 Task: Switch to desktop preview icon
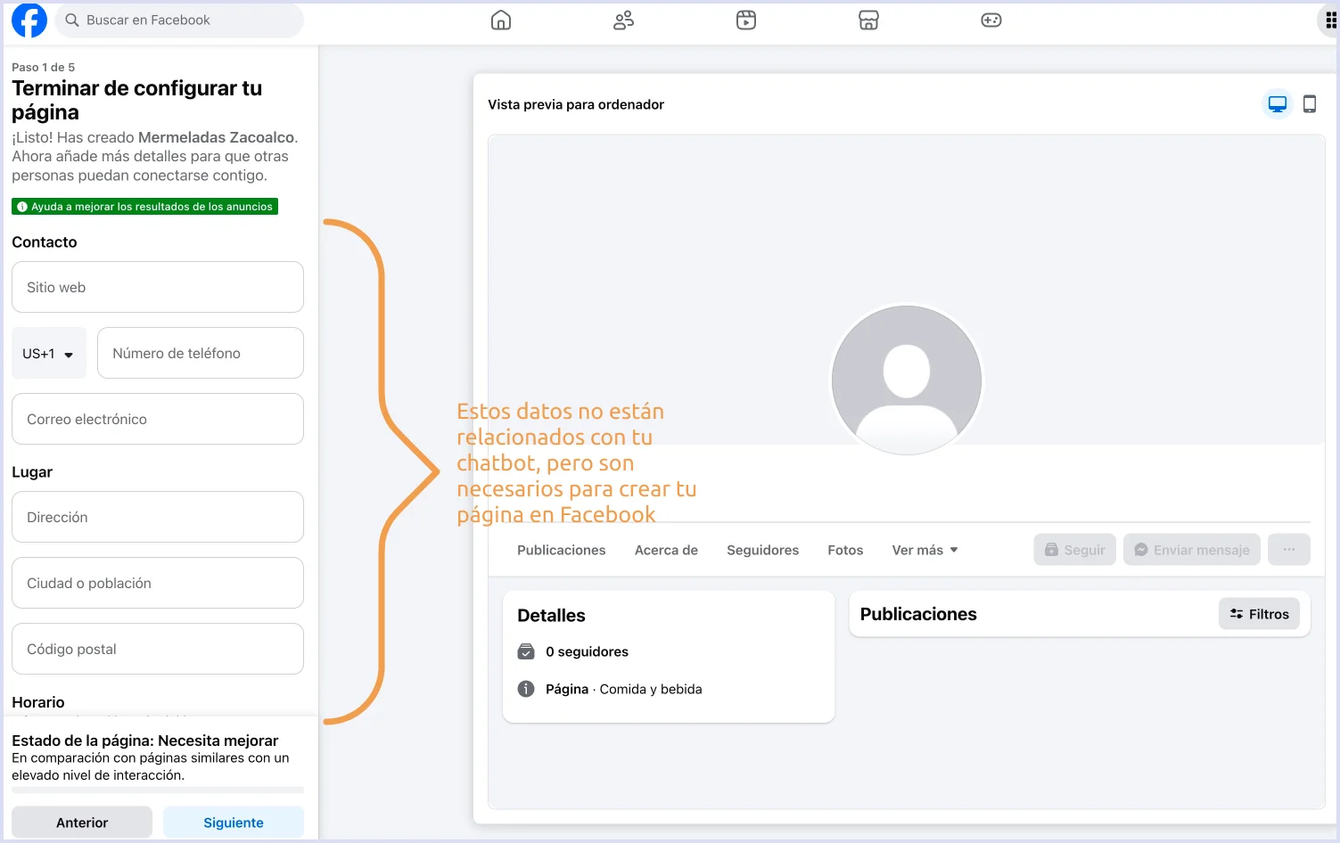point(1278,104)
